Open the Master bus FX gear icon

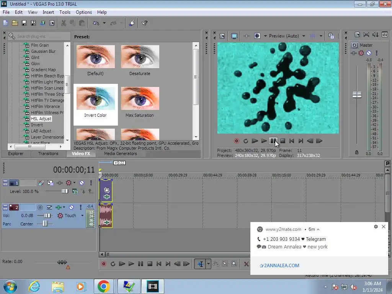pos(361,53)
